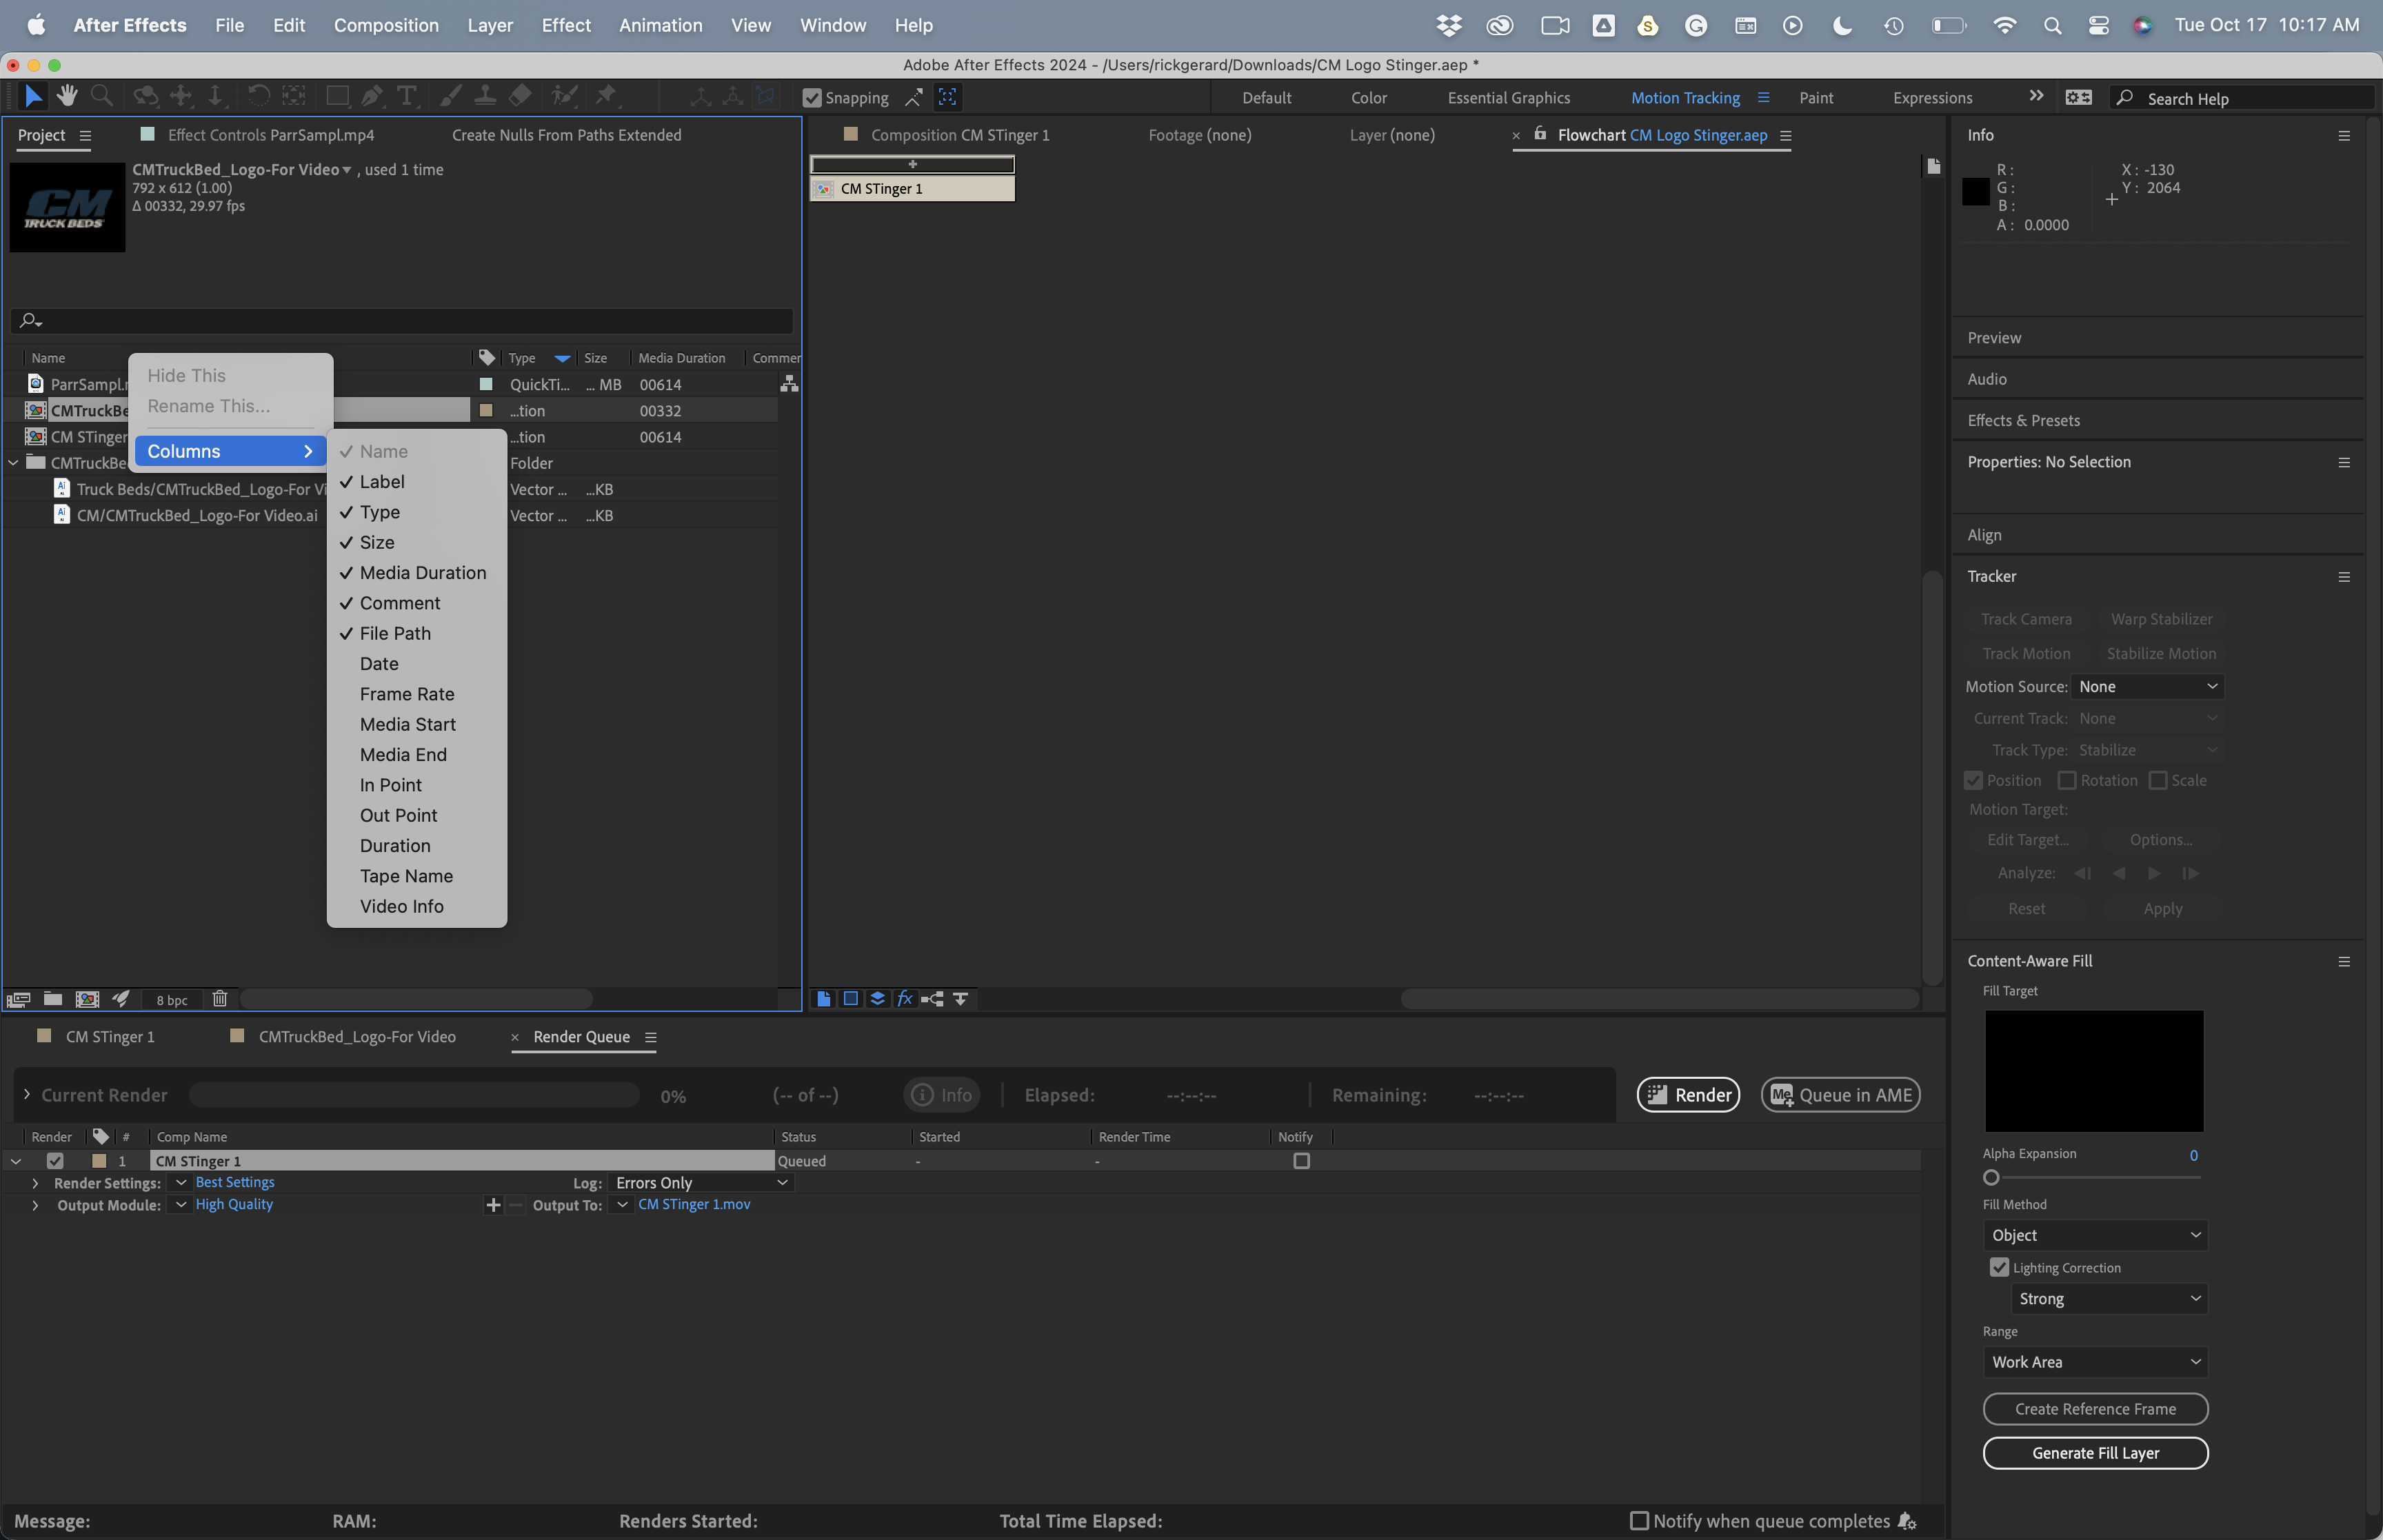Disable Lighting Correction checkbox
The width and height of the screenshot is (2383, 1540).
(1999, 1267)
